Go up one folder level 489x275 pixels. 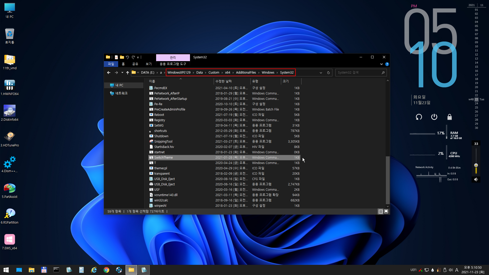(x=128, y=73)
